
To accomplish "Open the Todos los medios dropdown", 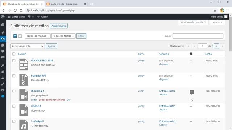I will tap(38, 36).
